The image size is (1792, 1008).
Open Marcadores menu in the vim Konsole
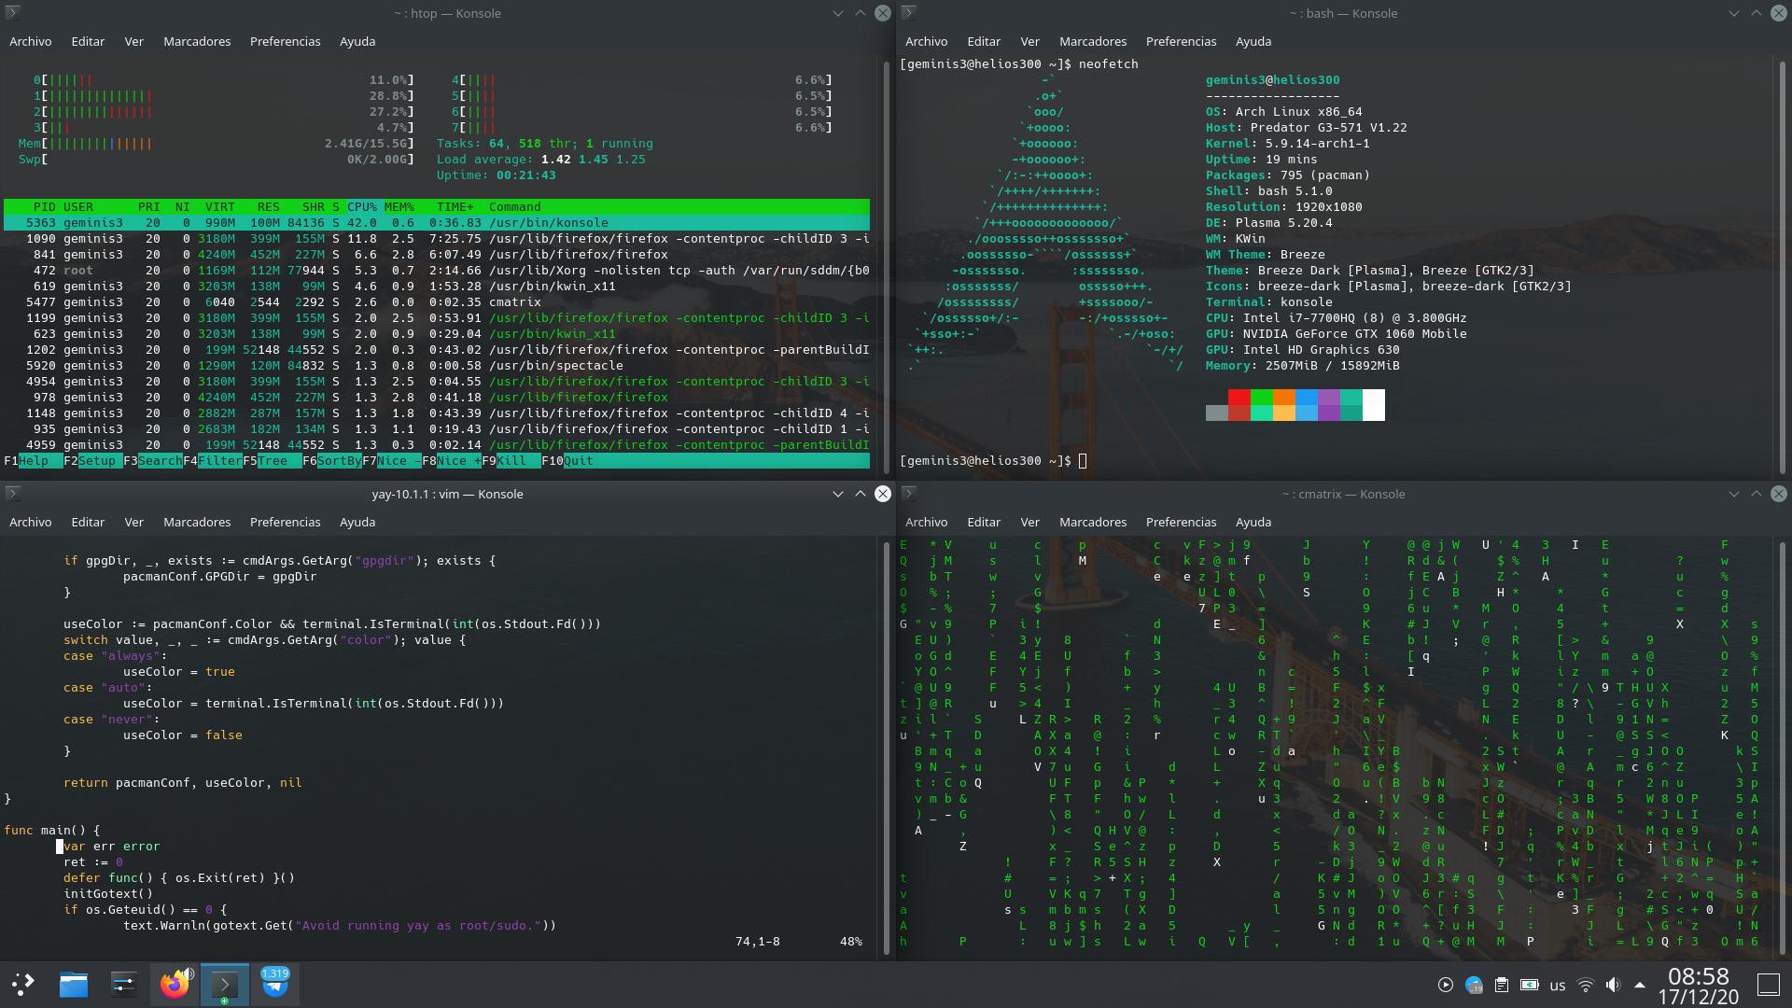[x=196, y=522]
